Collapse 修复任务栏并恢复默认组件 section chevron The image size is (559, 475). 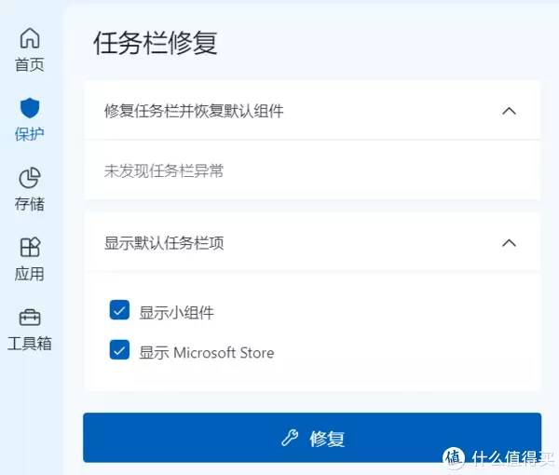(x=509, y=111)
